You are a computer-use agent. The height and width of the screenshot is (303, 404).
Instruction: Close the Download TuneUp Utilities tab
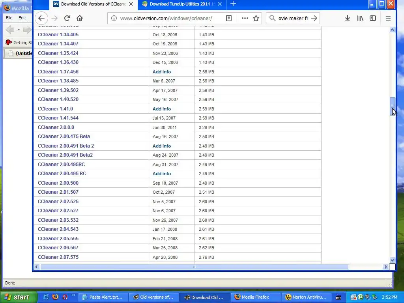(220, 4)
